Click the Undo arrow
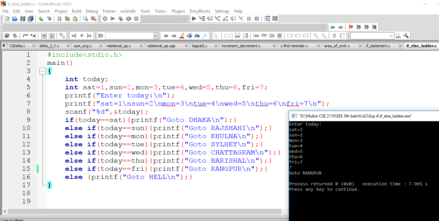Image resolution: width=439 pixels, height=221 pixels. coord(40,19)
